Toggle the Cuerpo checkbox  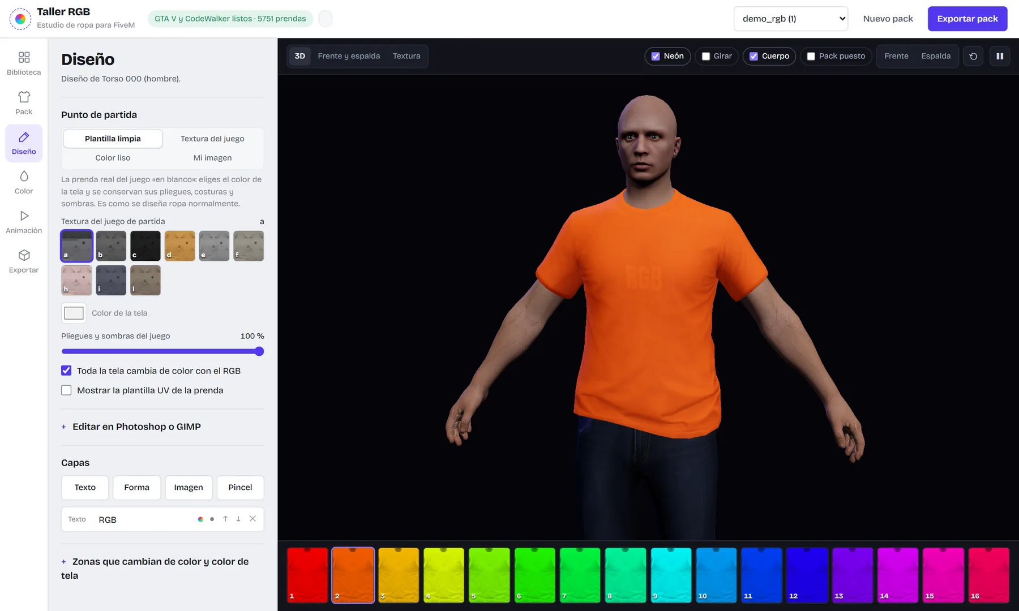[753, 56]
